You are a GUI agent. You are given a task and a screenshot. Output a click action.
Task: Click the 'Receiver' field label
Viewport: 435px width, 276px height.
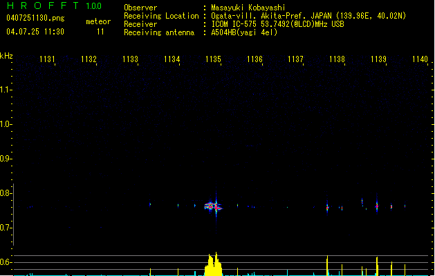(140, 24)
